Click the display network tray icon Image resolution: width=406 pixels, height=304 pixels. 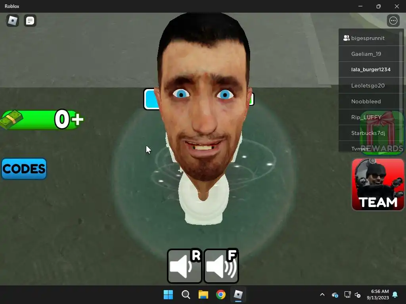(x=347, y=294)
